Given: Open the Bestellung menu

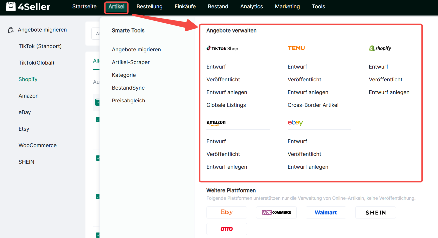Looking at the screenshot, I should tap(149, 7).
